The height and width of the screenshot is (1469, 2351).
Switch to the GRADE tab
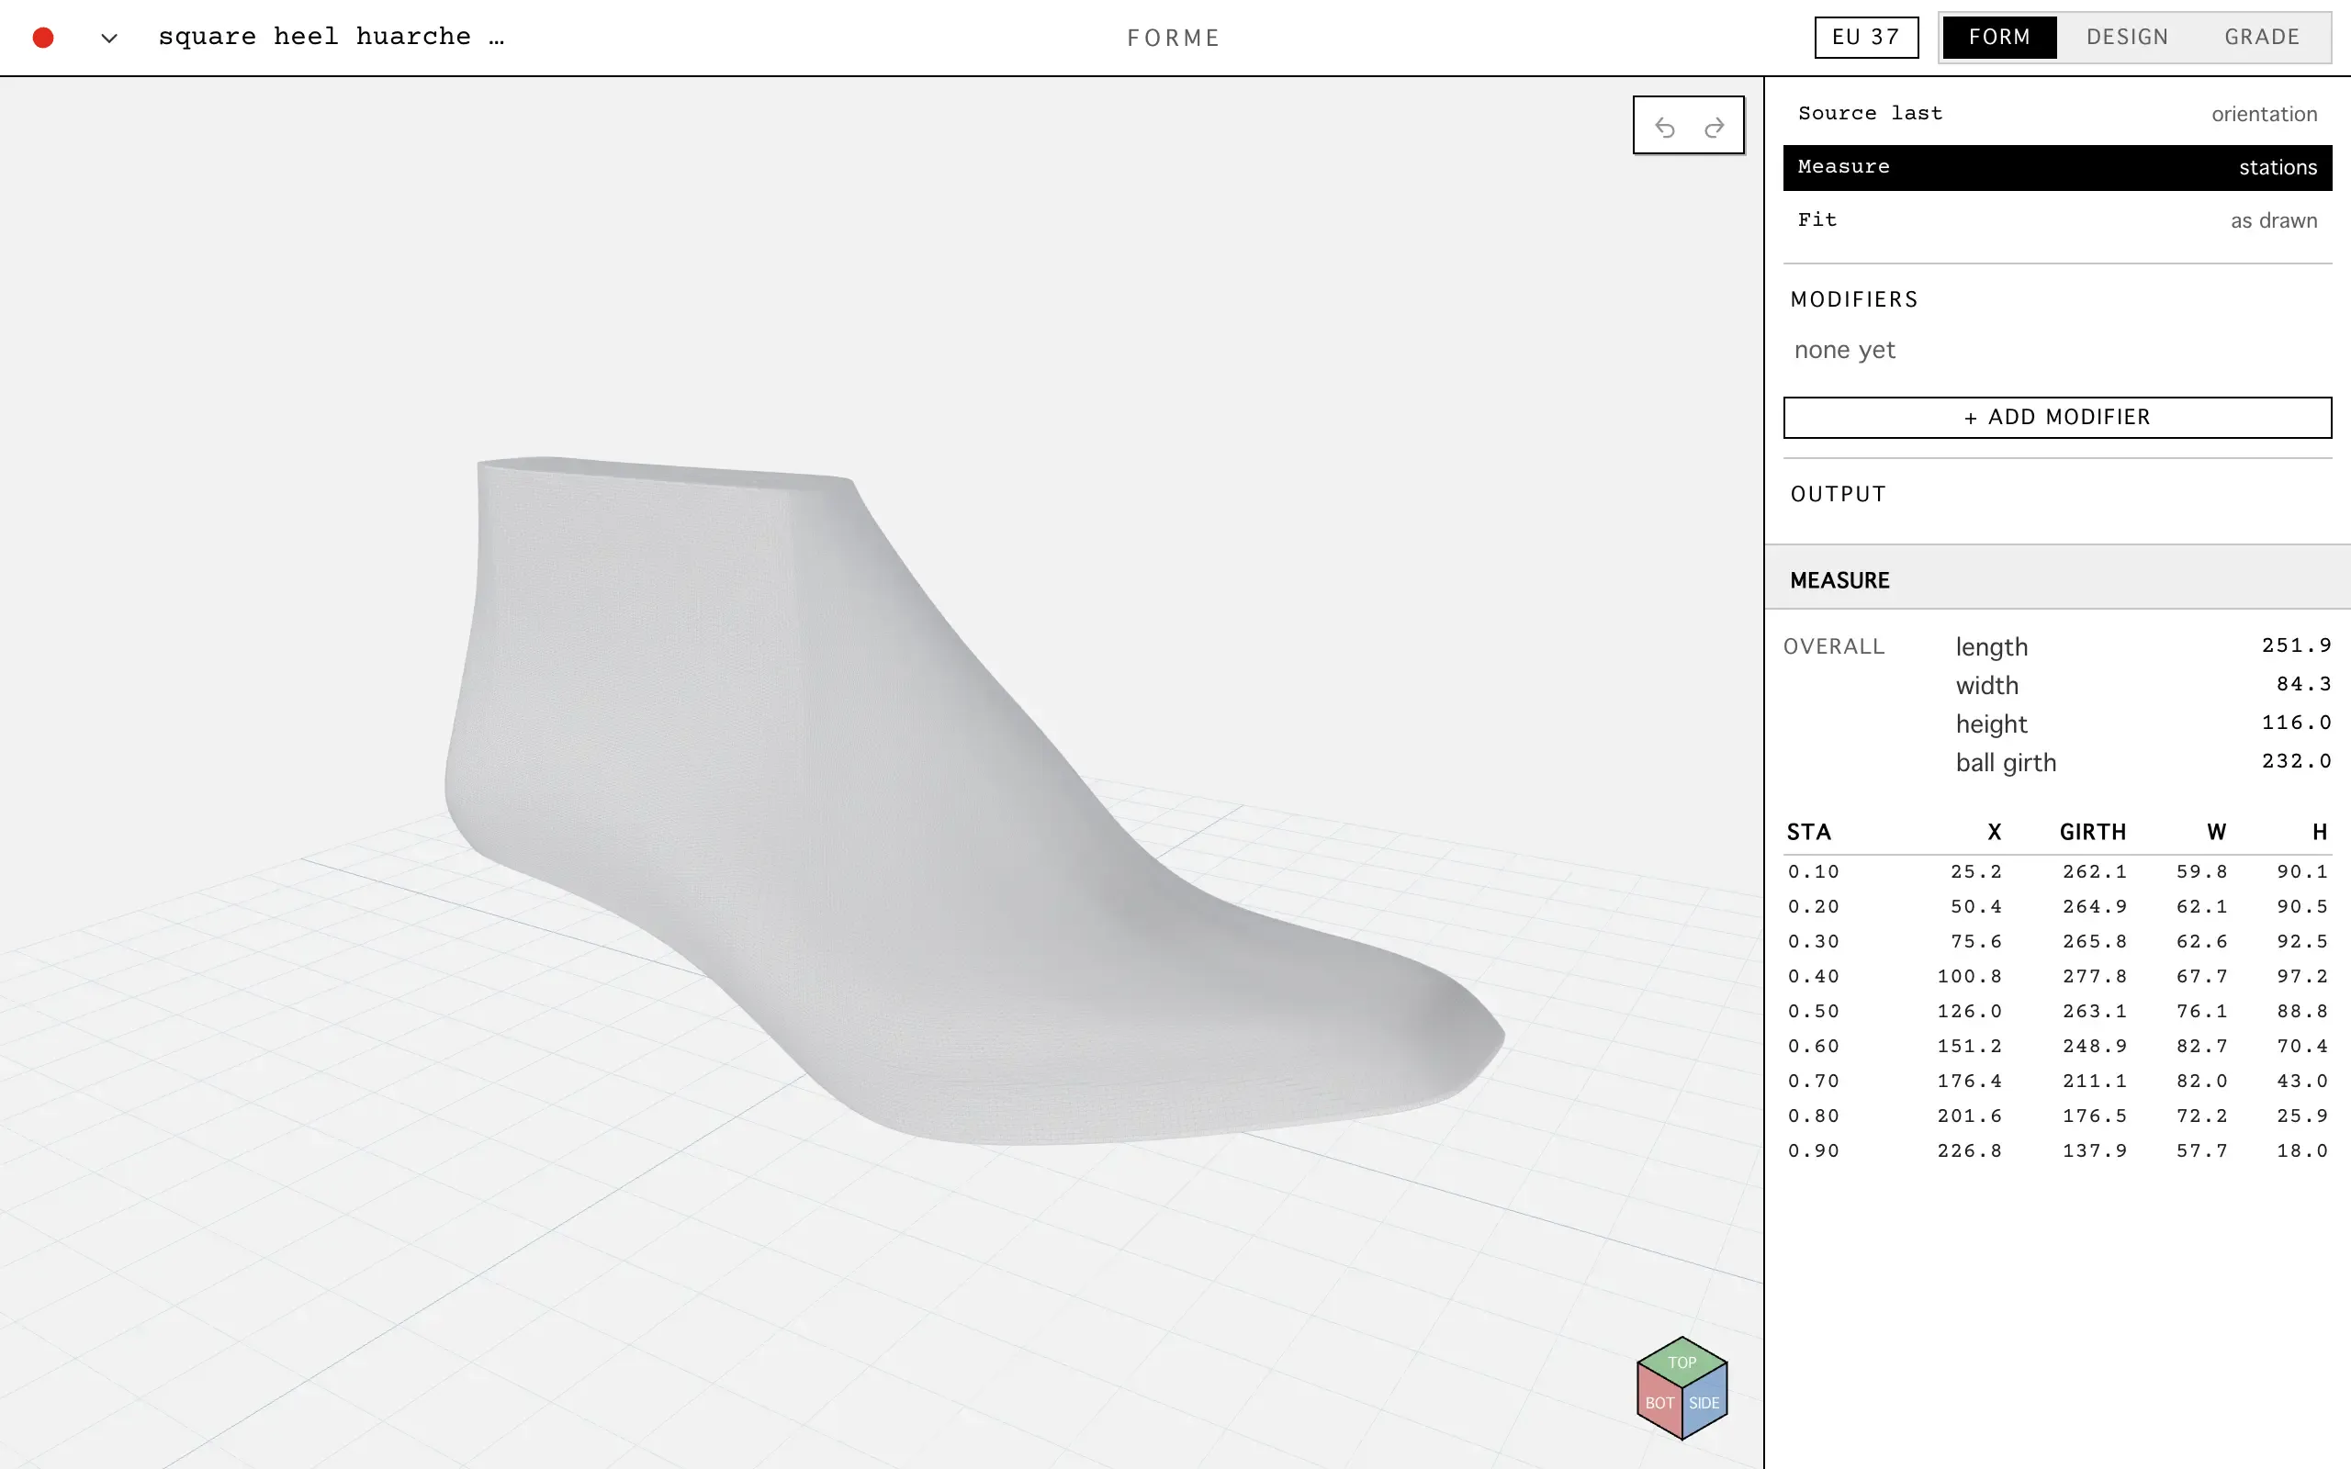coord(2262,38)
